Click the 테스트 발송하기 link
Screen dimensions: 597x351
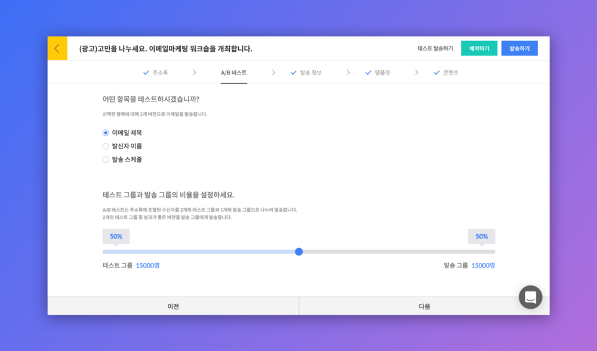435,48
